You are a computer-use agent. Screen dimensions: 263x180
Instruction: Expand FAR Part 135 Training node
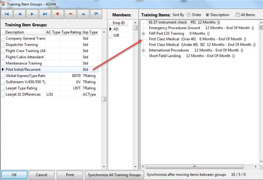click(x=143, y=33)
